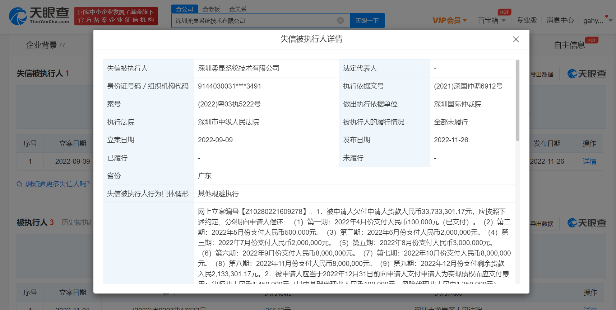Clear the search box text
Screen dimensions: 616x310
pyautogui.click(x=341, y=20)
